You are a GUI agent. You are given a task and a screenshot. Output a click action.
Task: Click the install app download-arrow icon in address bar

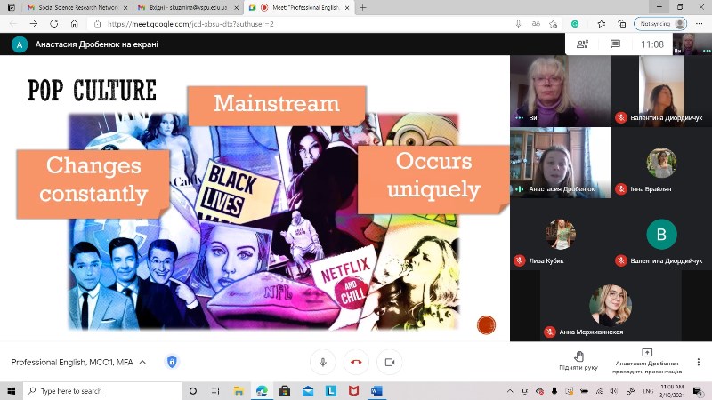[x=518, y=24]
